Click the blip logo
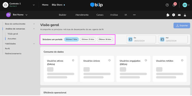The width and height of the screenshot is (192, 96). (x=96, y=5)
